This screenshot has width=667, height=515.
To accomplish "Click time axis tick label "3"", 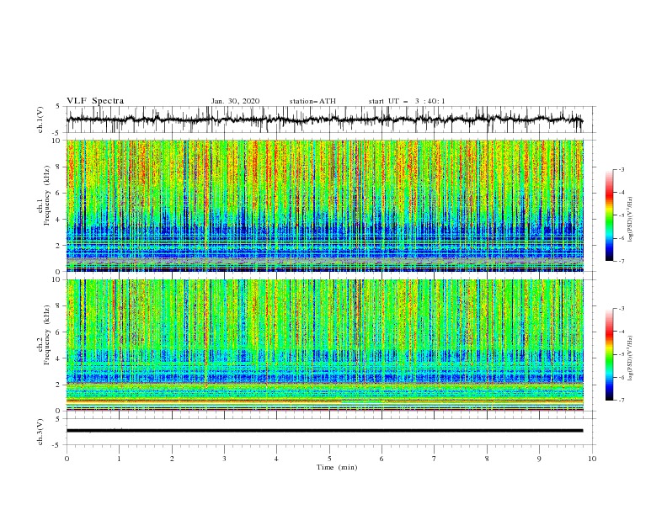I will click(x=224, y=459).
